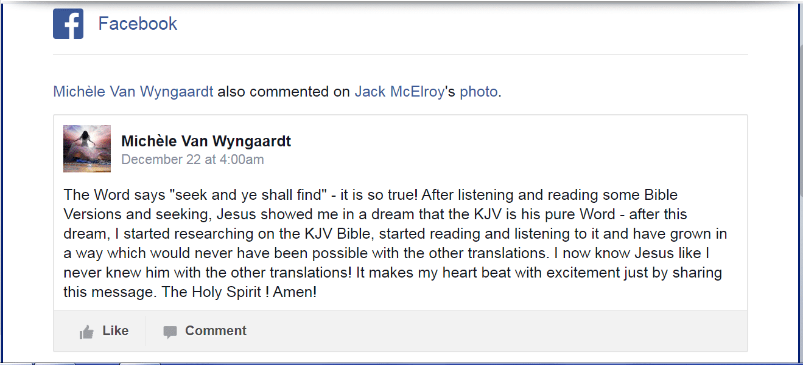Open the "photo" link
The height and width of the screenshot is (365, 803).
click(x=479, y=92)
